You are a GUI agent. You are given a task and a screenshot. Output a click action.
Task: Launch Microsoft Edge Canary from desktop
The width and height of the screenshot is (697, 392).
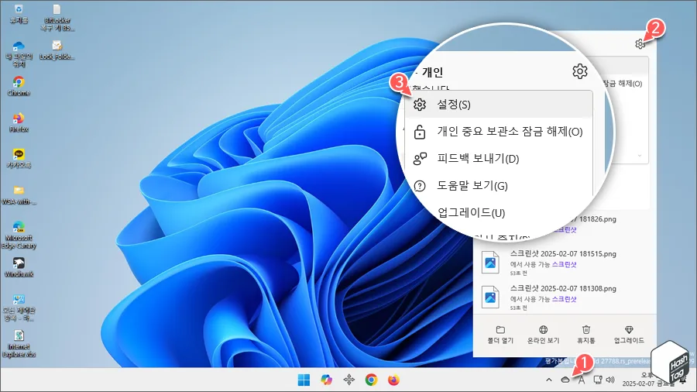[x=19, y=235]
